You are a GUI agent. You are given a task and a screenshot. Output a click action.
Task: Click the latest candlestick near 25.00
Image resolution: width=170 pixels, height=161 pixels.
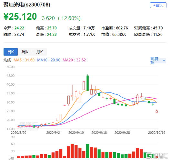tap(157, 111)
